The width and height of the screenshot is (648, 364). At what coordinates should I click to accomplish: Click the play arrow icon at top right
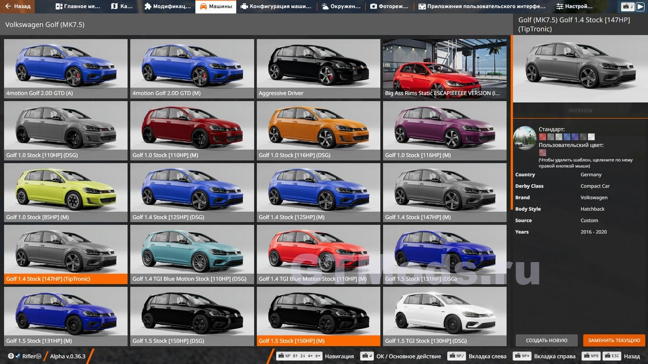point(640,7)
